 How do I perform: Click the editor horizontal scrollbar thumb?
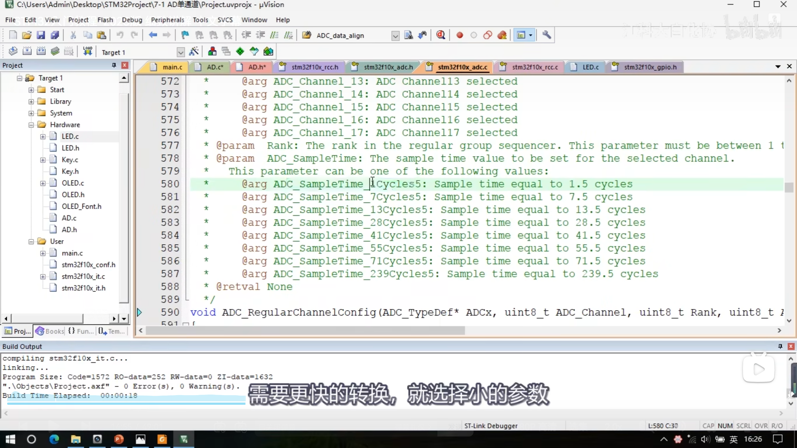point(305,331)
